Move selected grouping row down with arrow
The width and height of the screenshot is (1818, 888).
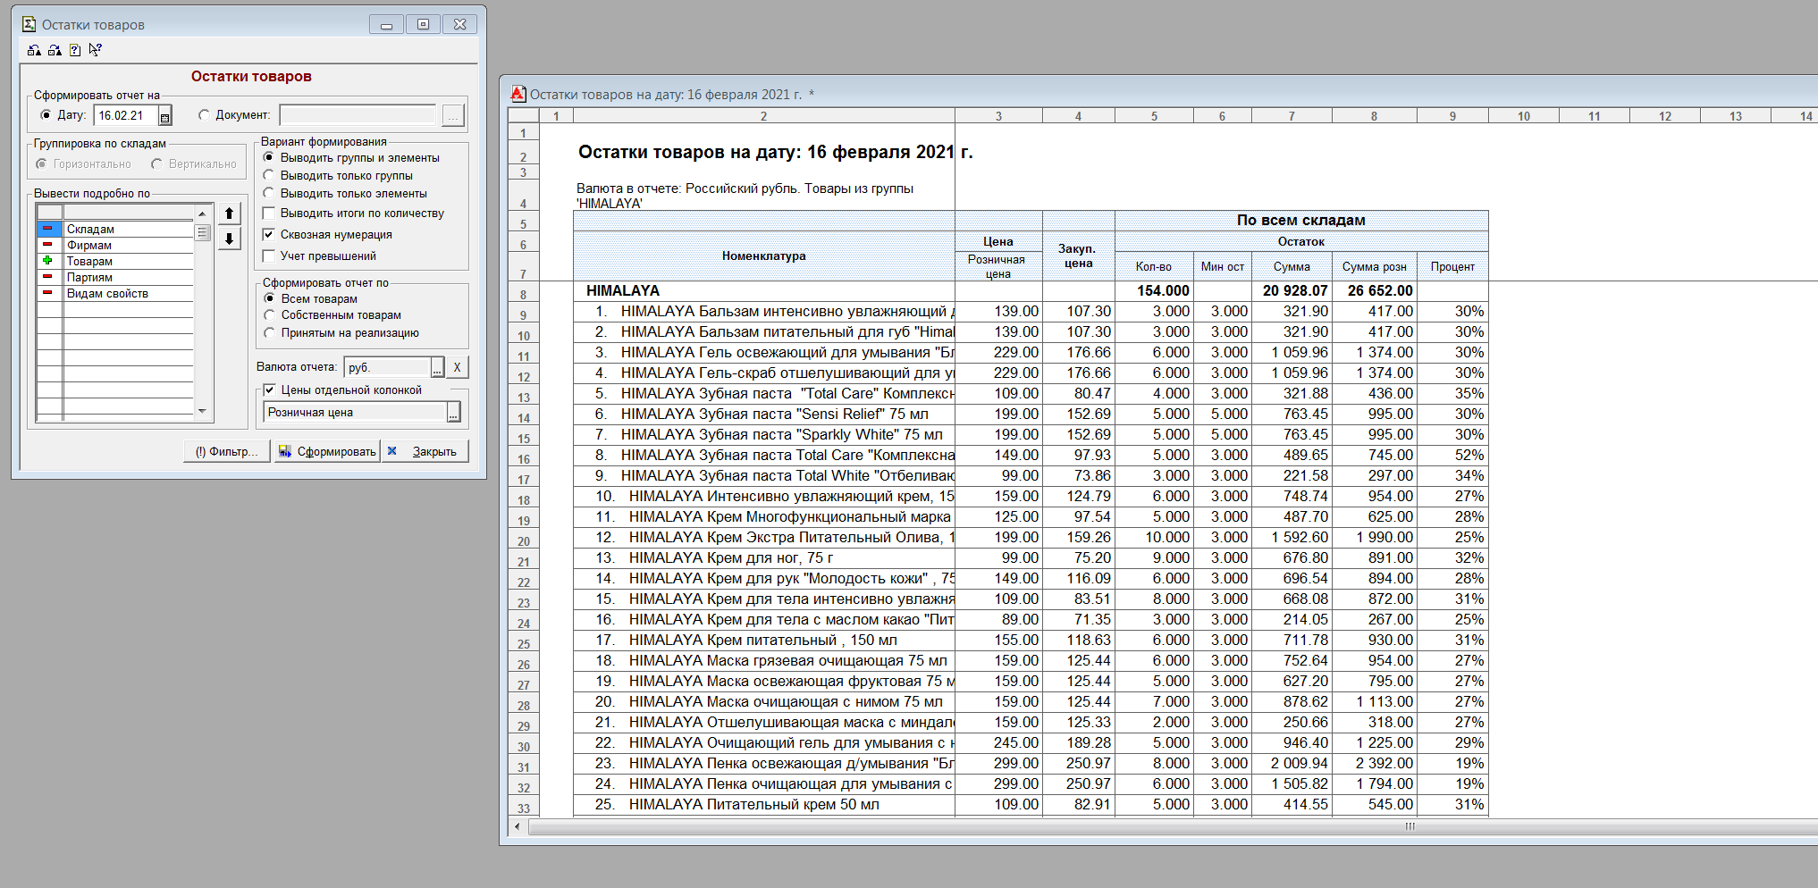click(230, 239)
